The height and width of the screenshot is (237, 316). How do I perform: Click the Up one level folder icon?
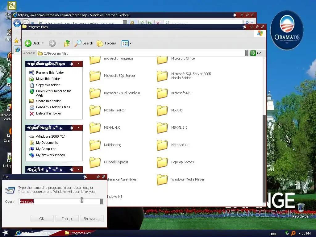click(67, 43)
